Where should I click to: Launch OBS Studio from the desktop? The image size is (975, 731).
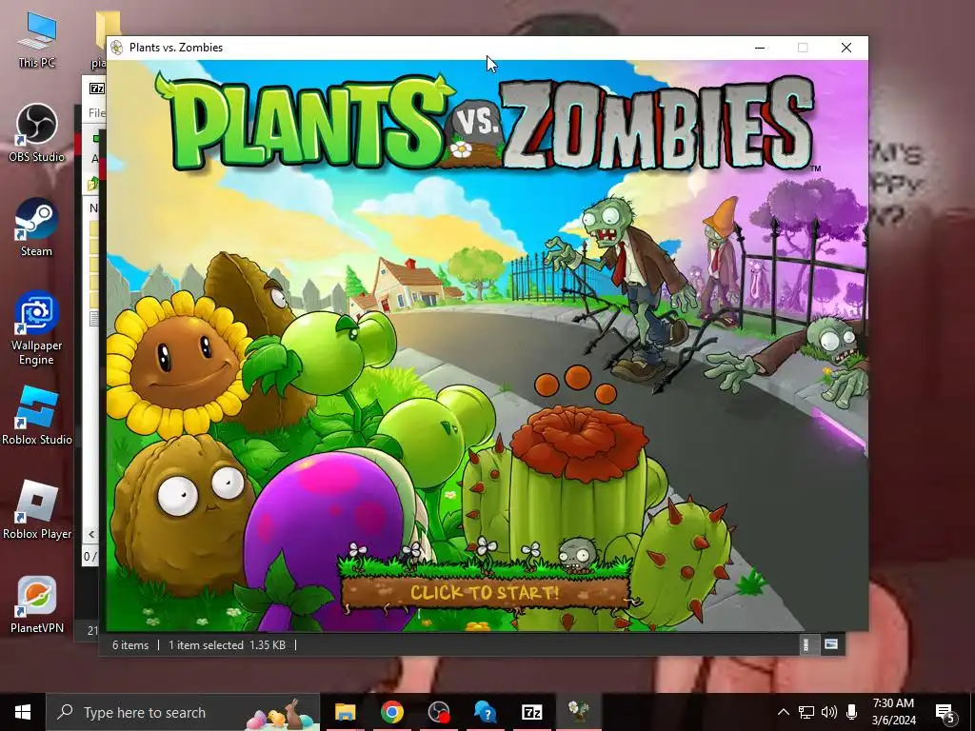pos(37,132)
